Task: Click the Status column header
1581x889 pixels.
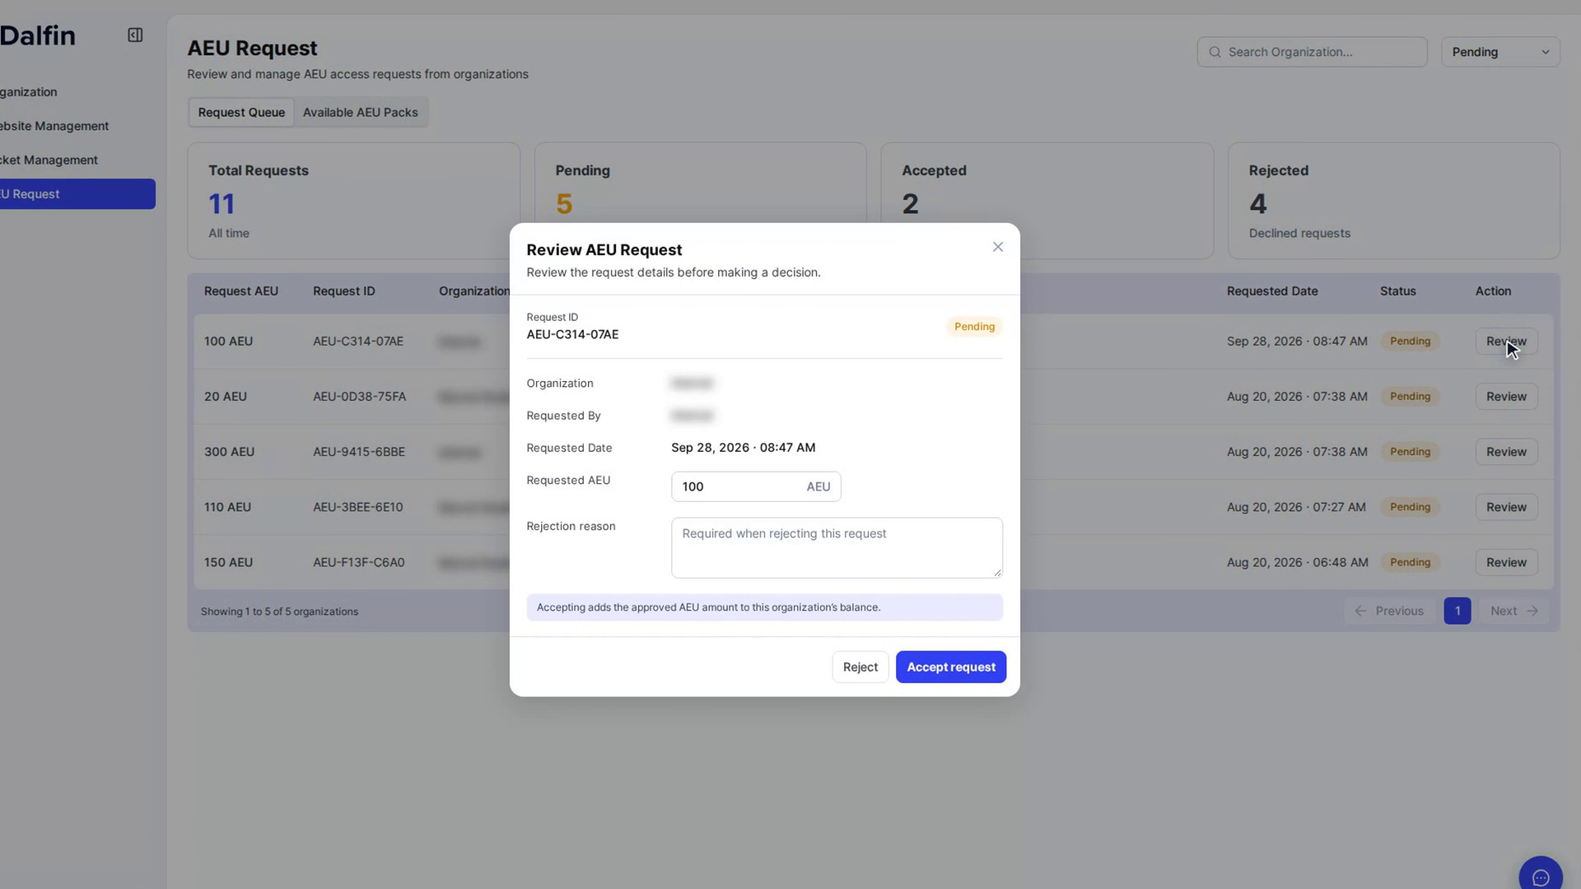Action: 1397,291
